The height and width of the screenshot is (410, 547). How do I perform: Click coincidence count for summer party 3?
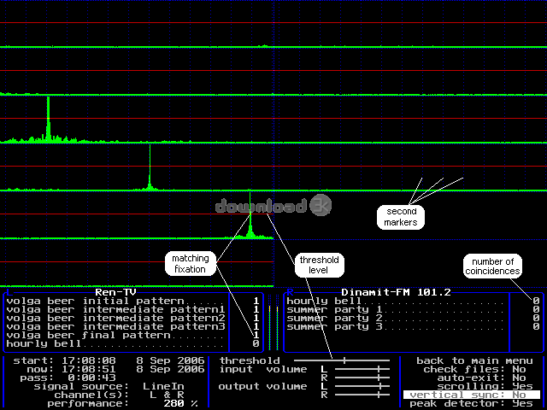coord(536,326)
